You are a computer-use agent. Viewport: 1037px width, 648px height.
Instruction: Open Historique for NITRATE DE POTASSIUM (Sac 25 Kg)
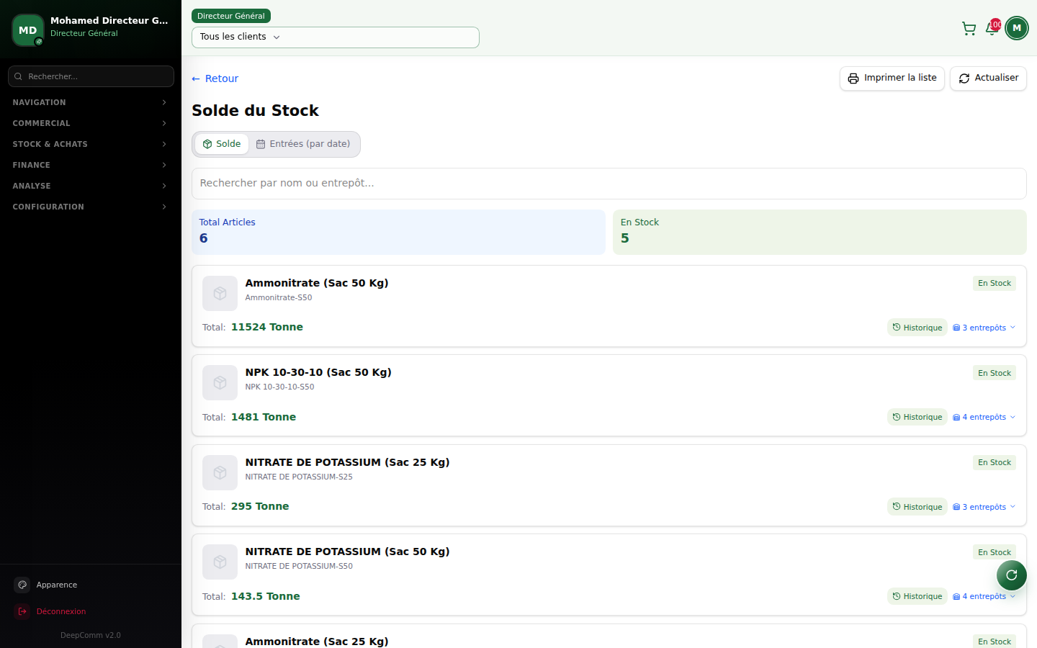tap(917, 507)
